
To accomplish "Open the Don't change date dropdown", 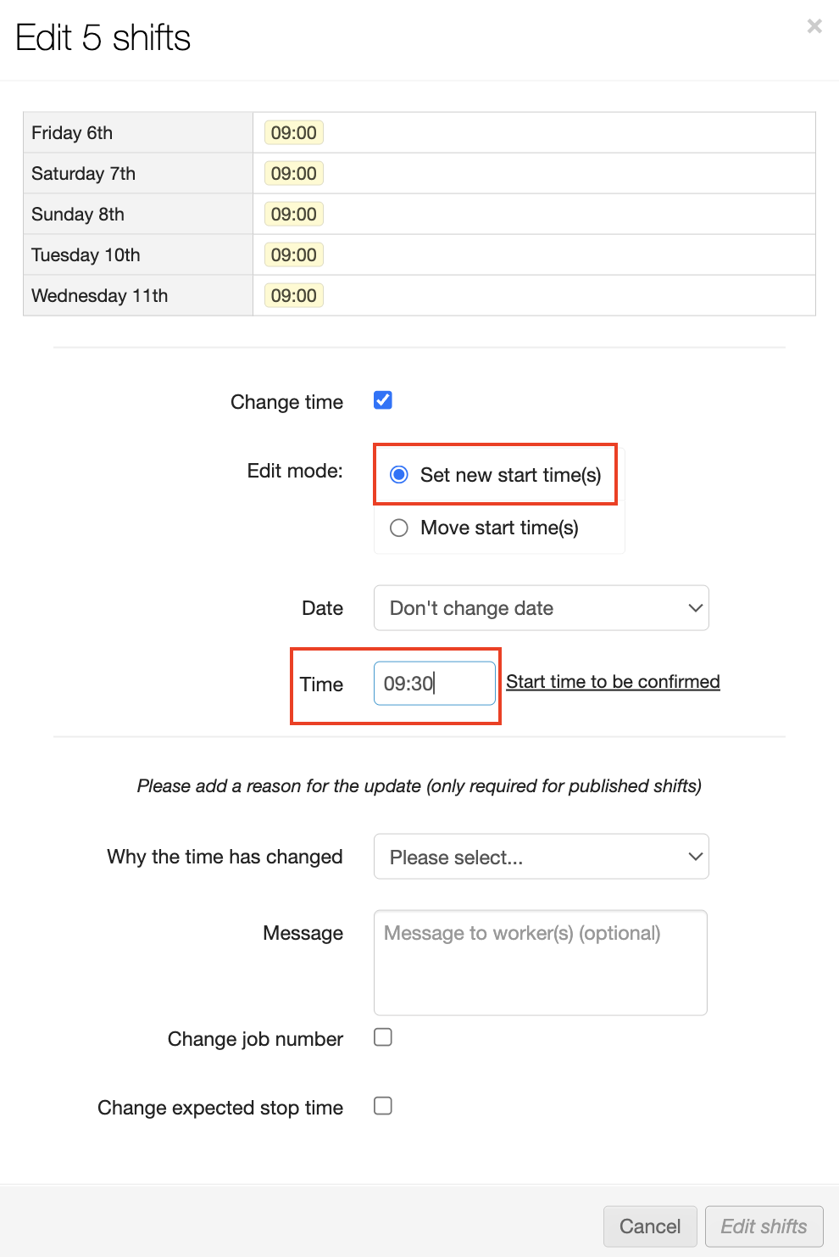I will 541,608.
